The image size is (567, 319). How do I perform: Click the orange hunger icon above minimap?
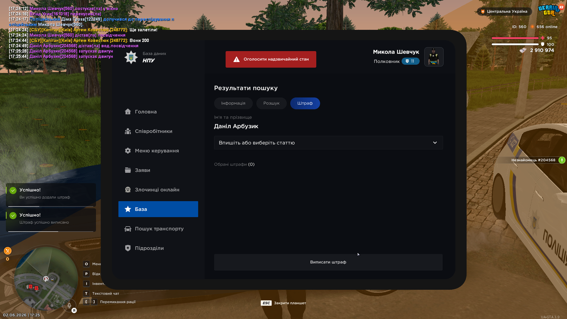[x=8, y=251]
